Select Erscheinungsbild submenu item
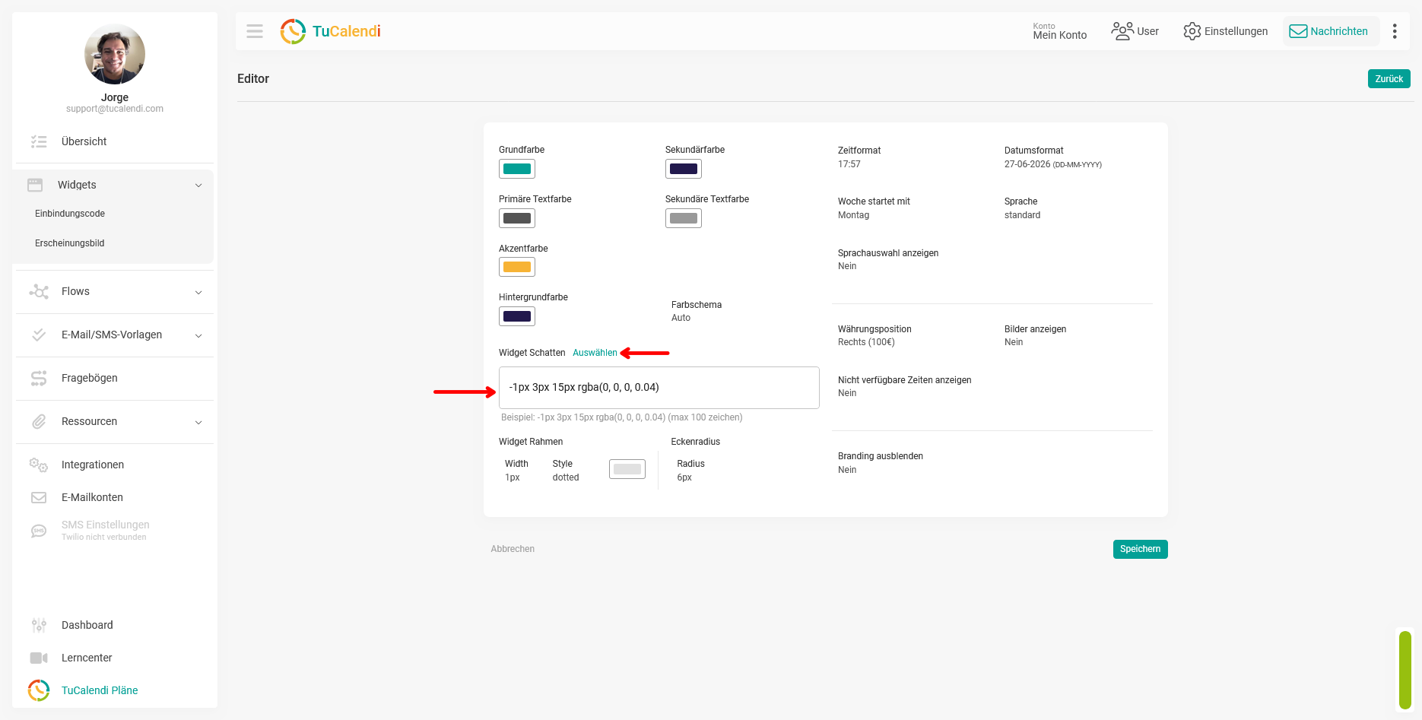Image resolution: width=1422 pixels, height=720 pixels. (x=70, y=243)
